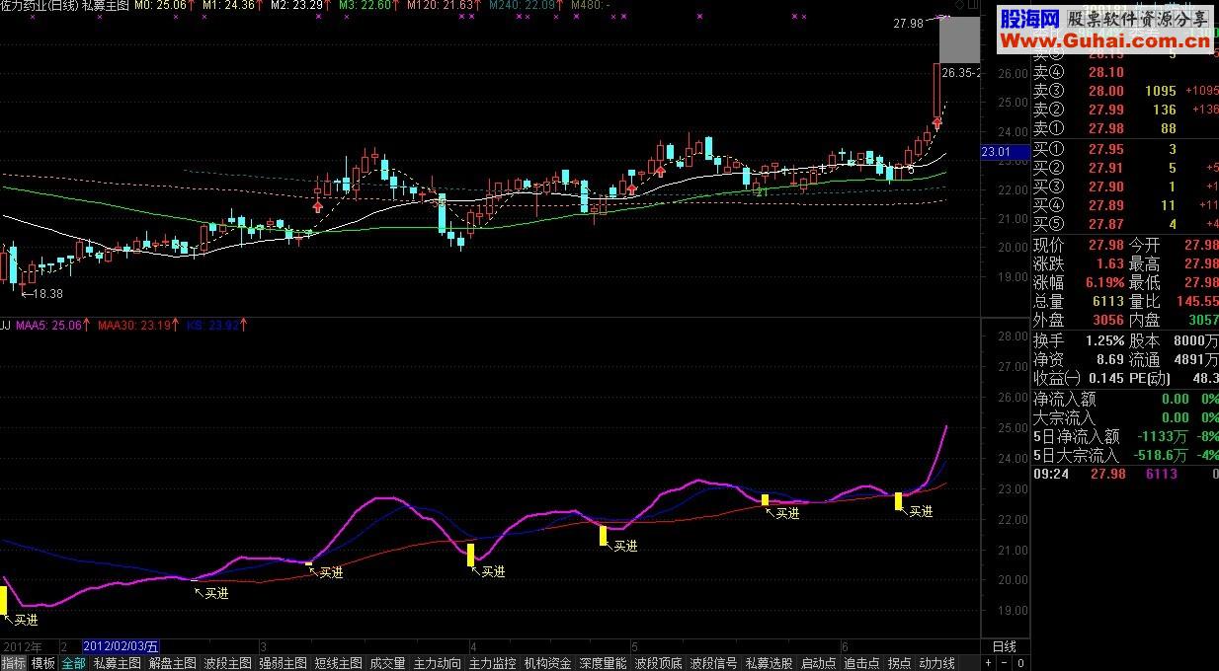Screen dimensions: 1219x671
Task: Click the 净流入额 row
Action: tap(1125, 400)
